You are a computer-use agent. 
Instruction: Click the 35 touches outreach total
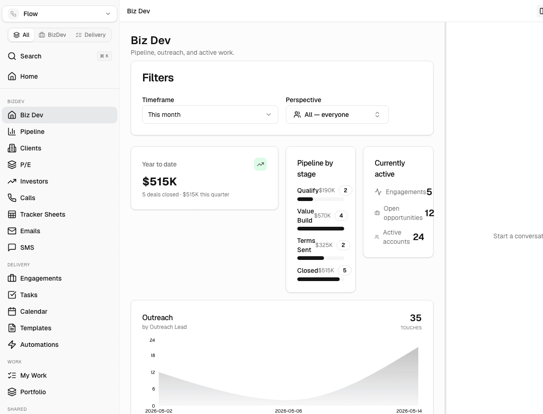point(416,318)
